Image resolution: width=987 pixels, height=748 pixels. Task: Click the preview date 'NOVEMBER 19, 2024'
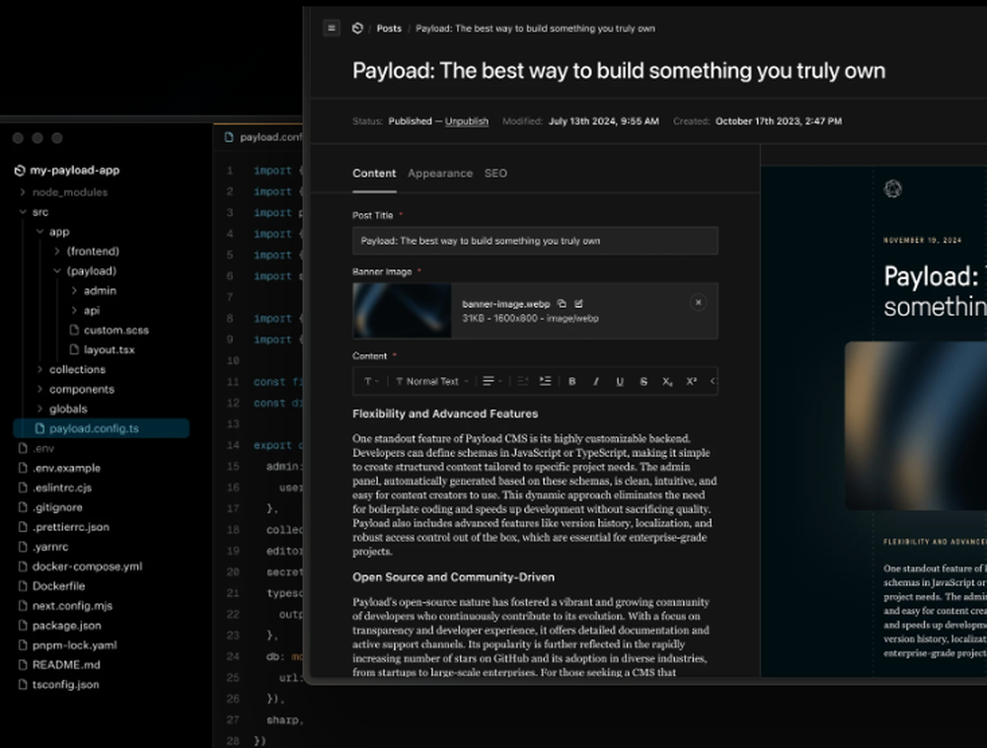point(922,241)
